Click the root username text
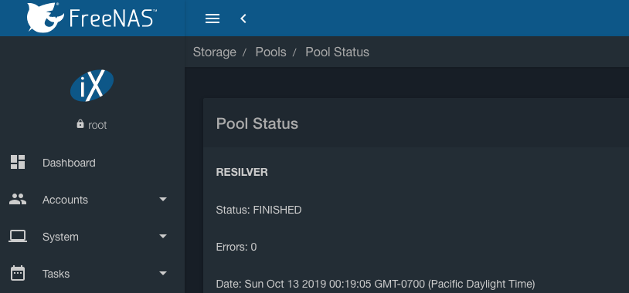The height and width of the screenshot is (293, 629). 97,125
